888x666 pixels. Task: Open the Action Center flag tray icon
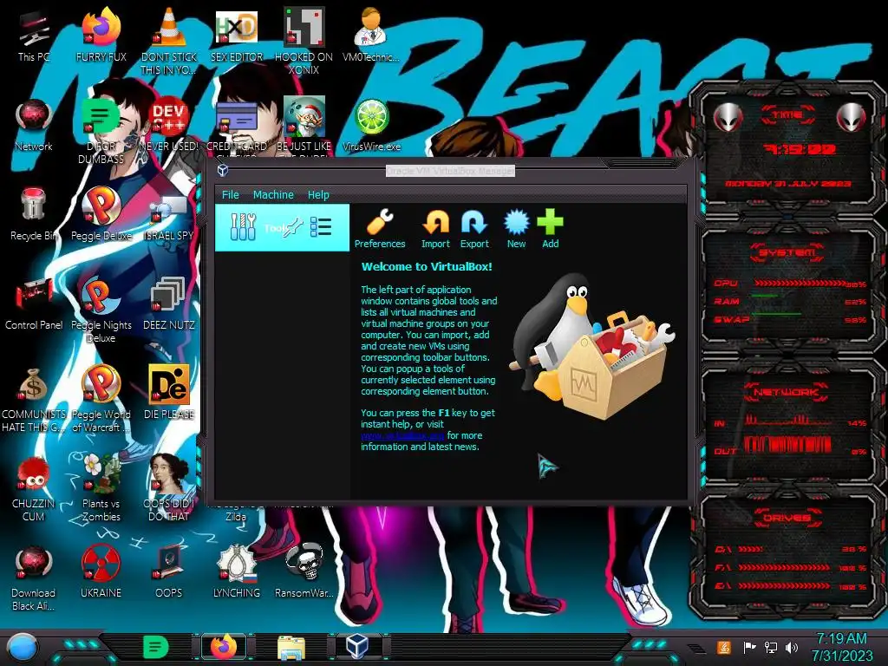point(749,647)
